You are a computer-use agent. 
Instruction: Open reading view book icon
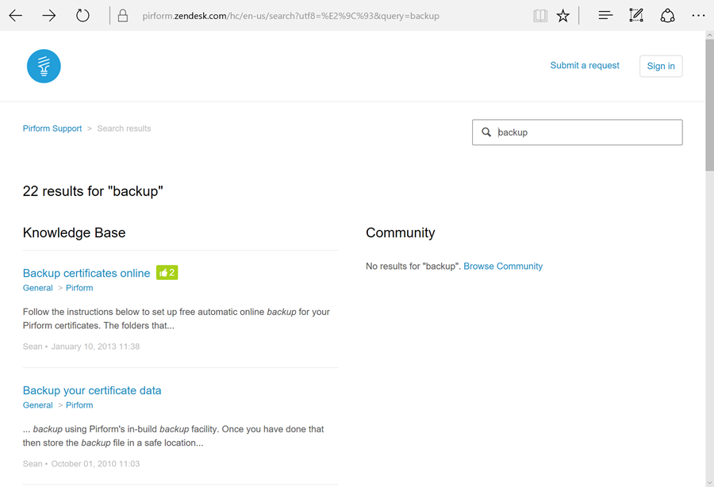(x=540, y=16)
